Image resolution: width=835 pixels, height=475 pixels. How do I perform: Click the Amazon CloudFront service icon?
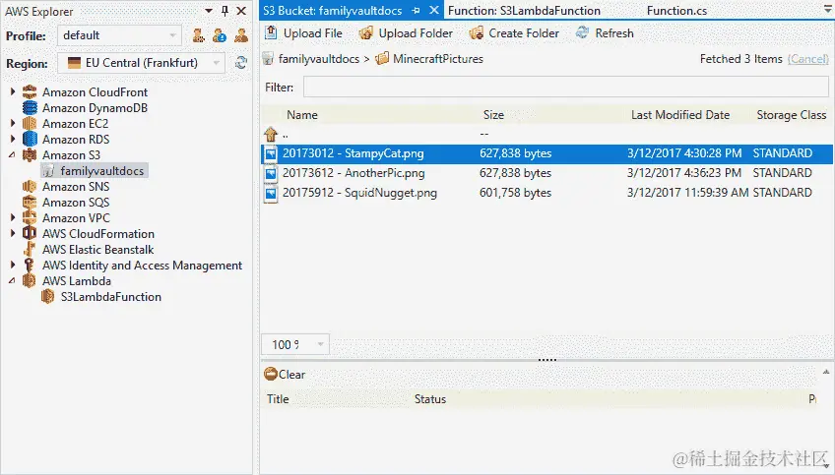tap(30, 92)
